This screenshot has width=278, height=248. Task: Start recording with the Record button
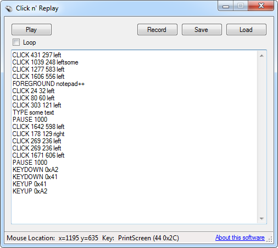(x=157, y=29)
